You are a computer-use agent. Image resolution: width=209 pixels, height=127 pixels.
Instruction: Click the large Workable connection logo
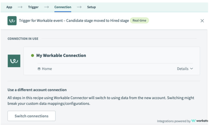click(x=14, y=61)
